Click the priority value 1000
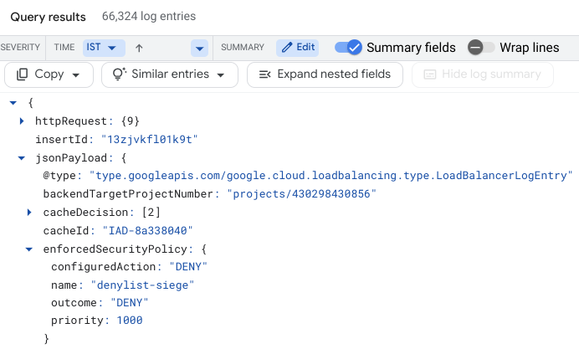 (x=130, y=321)
